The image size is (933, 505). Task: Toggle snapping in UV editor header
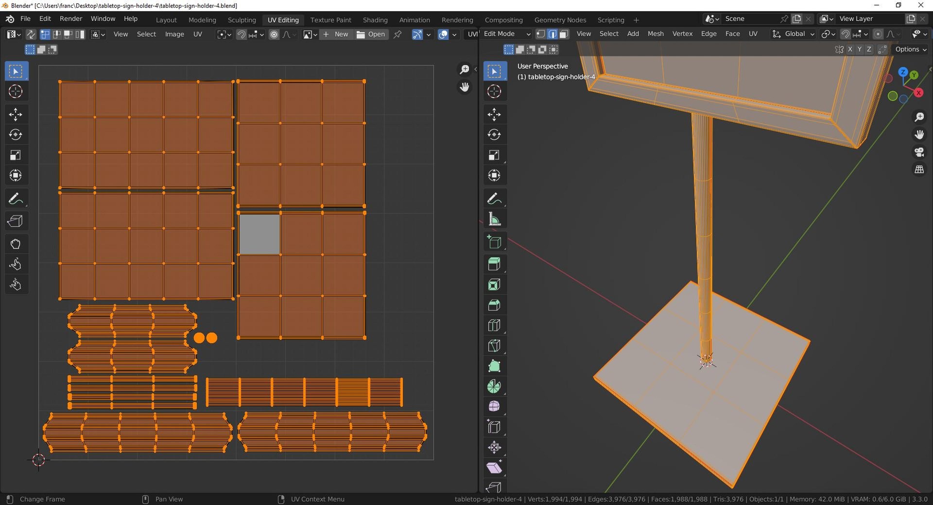click(242, 34)
